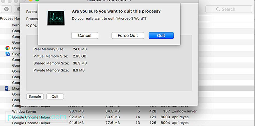
Task: Click the stop process X toolbar icon
Action: coord(6,9)
